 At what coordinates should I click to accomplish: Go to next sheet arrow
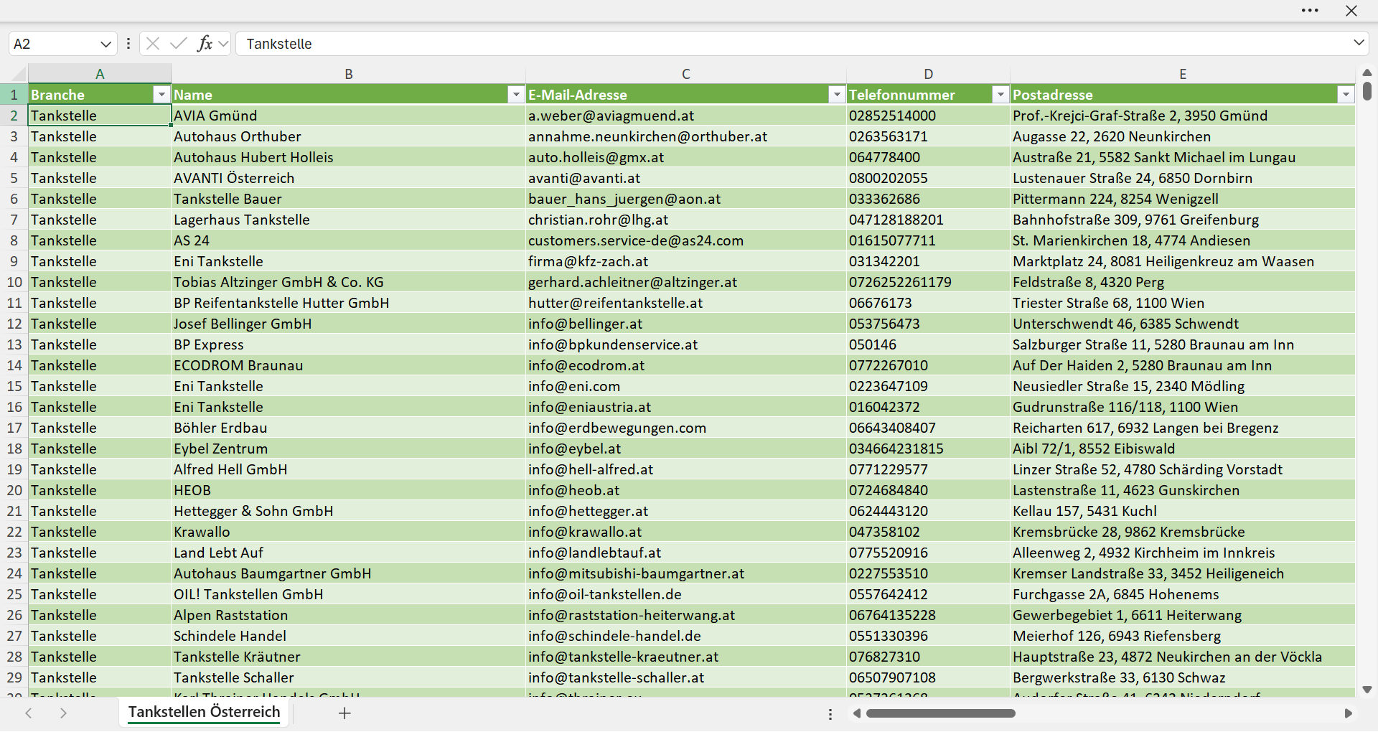coord(63,713)
